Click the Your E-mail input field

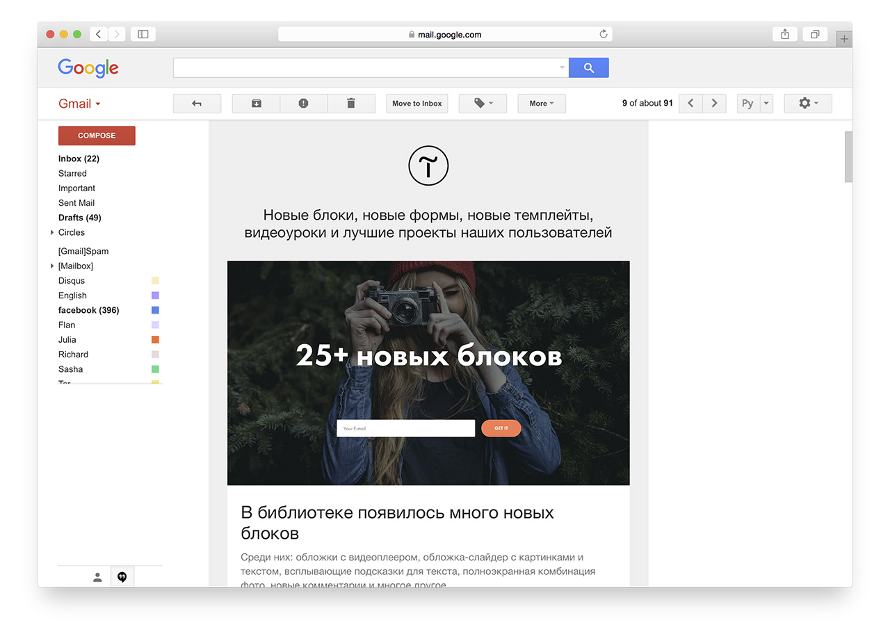[405, 428]
